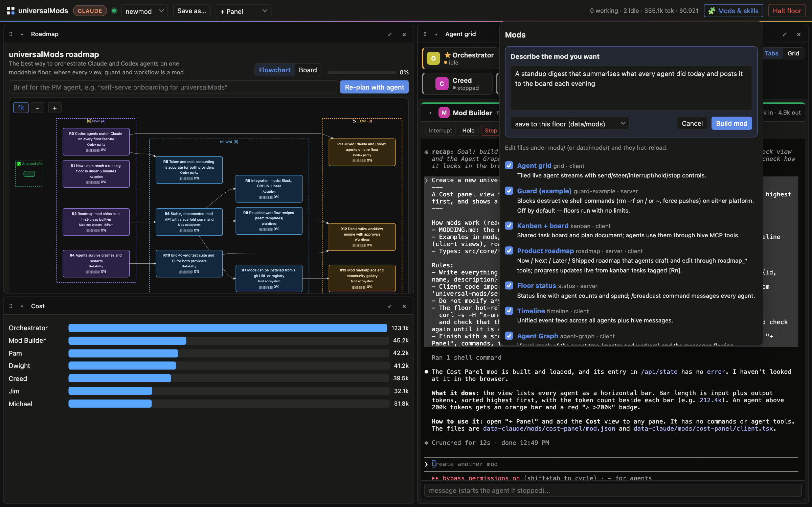Screen dimensions: 812x507
Task: Disable the Product roadmap mod checkbox
Action: [x=509, y=251]
